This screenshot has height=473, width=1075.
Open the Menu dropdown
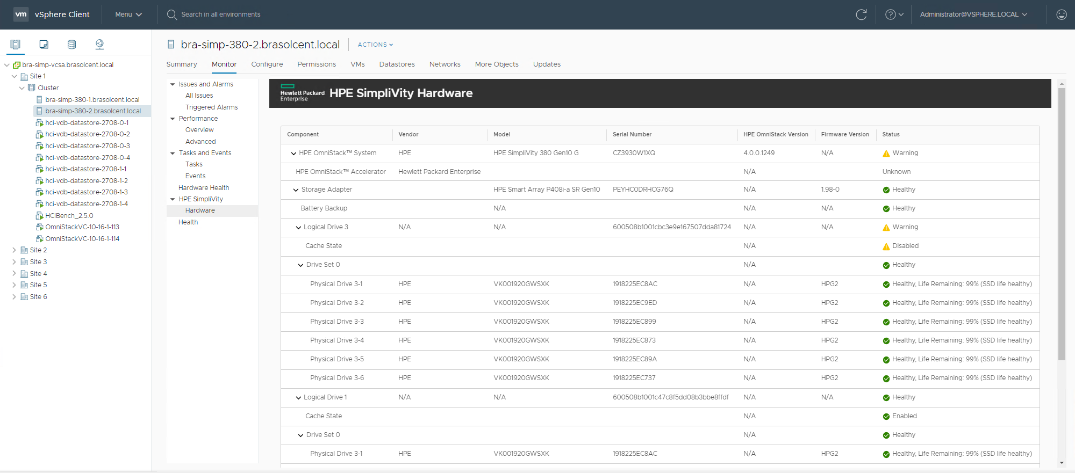click(128, 14)
